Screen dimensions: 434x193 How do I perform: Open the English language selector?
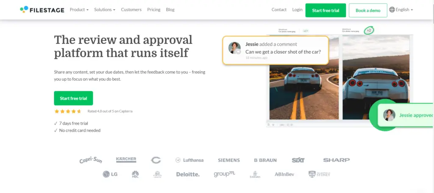pyautogui.click(x=404, y=10)
